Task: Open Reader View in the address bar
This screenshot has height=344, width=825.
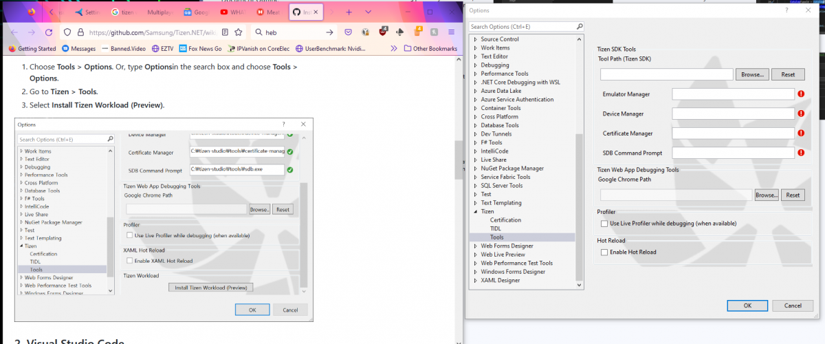Action: tap(225, 32)
